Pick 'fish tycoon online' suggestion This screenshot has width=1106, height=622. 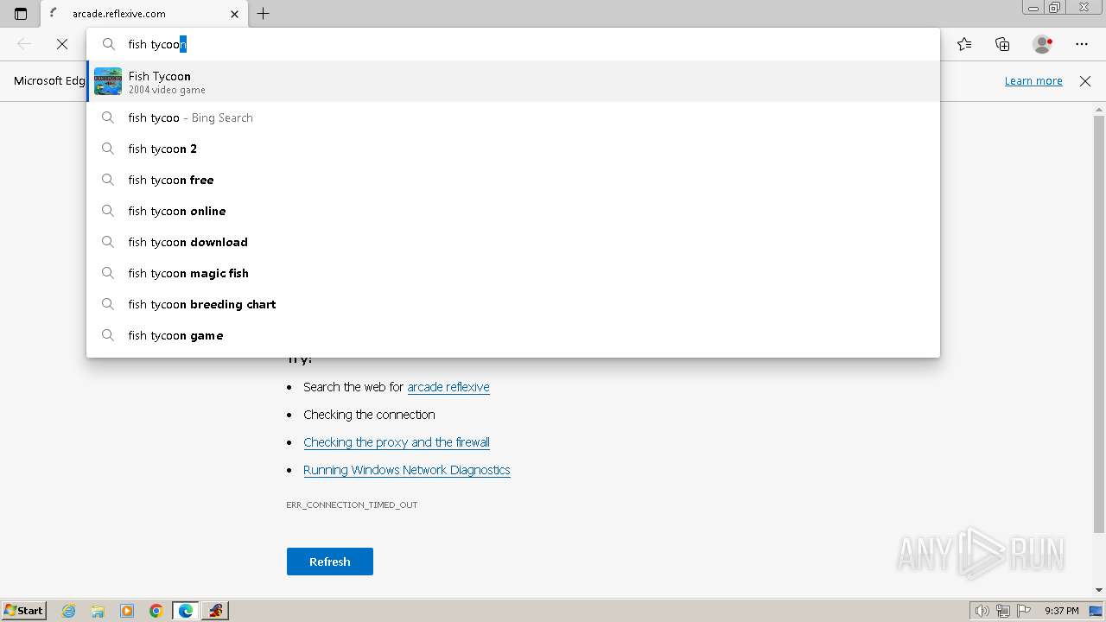(x=513, y=211)
